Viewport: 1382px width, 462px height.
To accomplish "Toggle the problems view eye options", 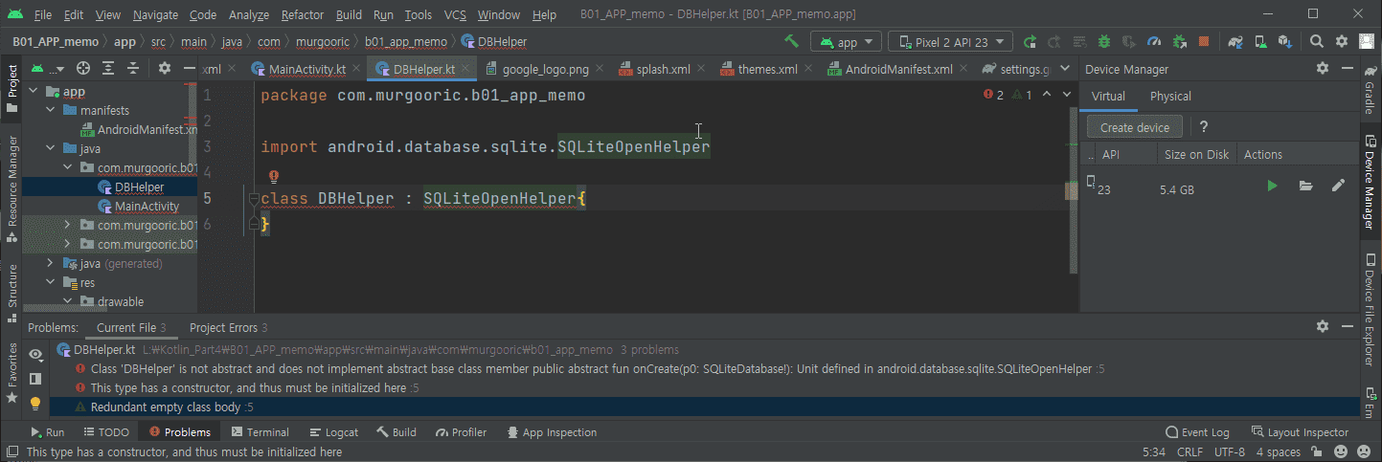I will click(x=35, y=354).
